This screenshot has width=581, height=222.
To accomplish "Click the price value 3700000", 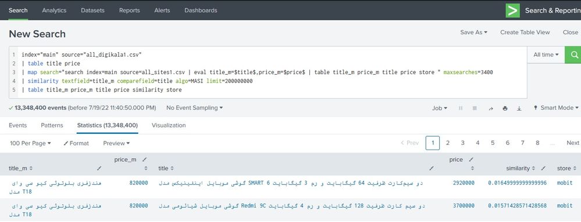I will click(464, 206).
